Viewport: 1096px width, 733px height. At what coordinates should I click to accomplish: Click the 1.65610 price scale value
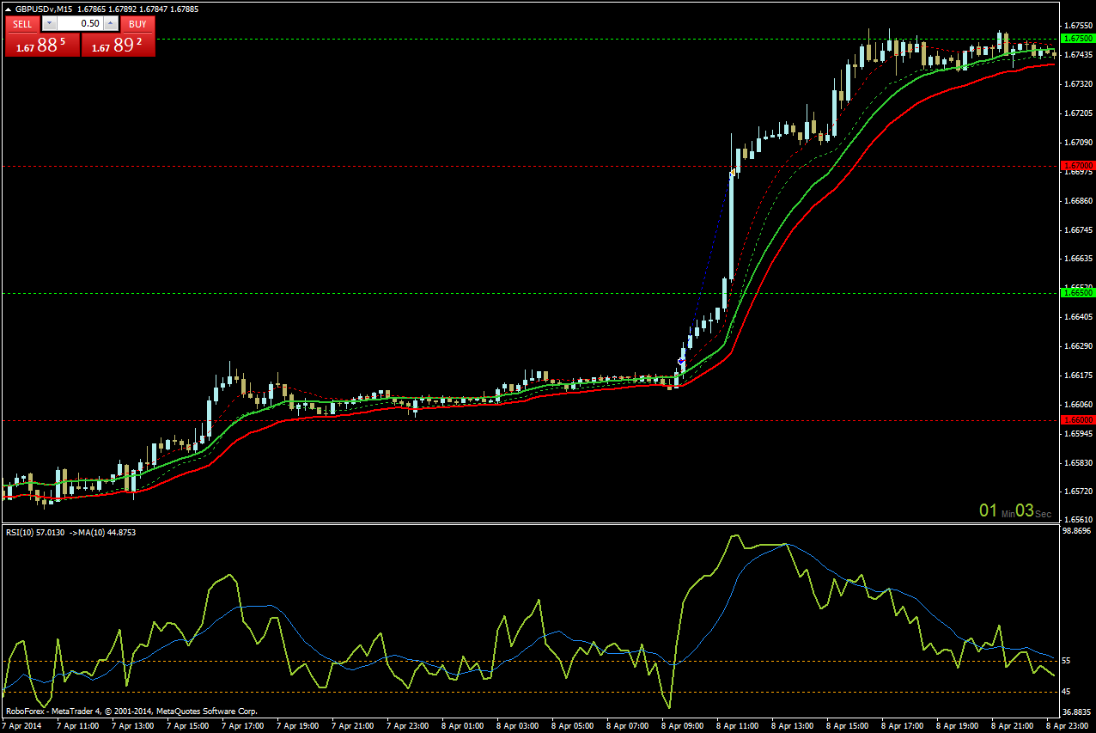point(1077,519)
